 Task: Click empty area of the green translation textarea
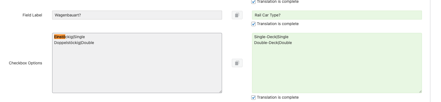tap(337, 70)
